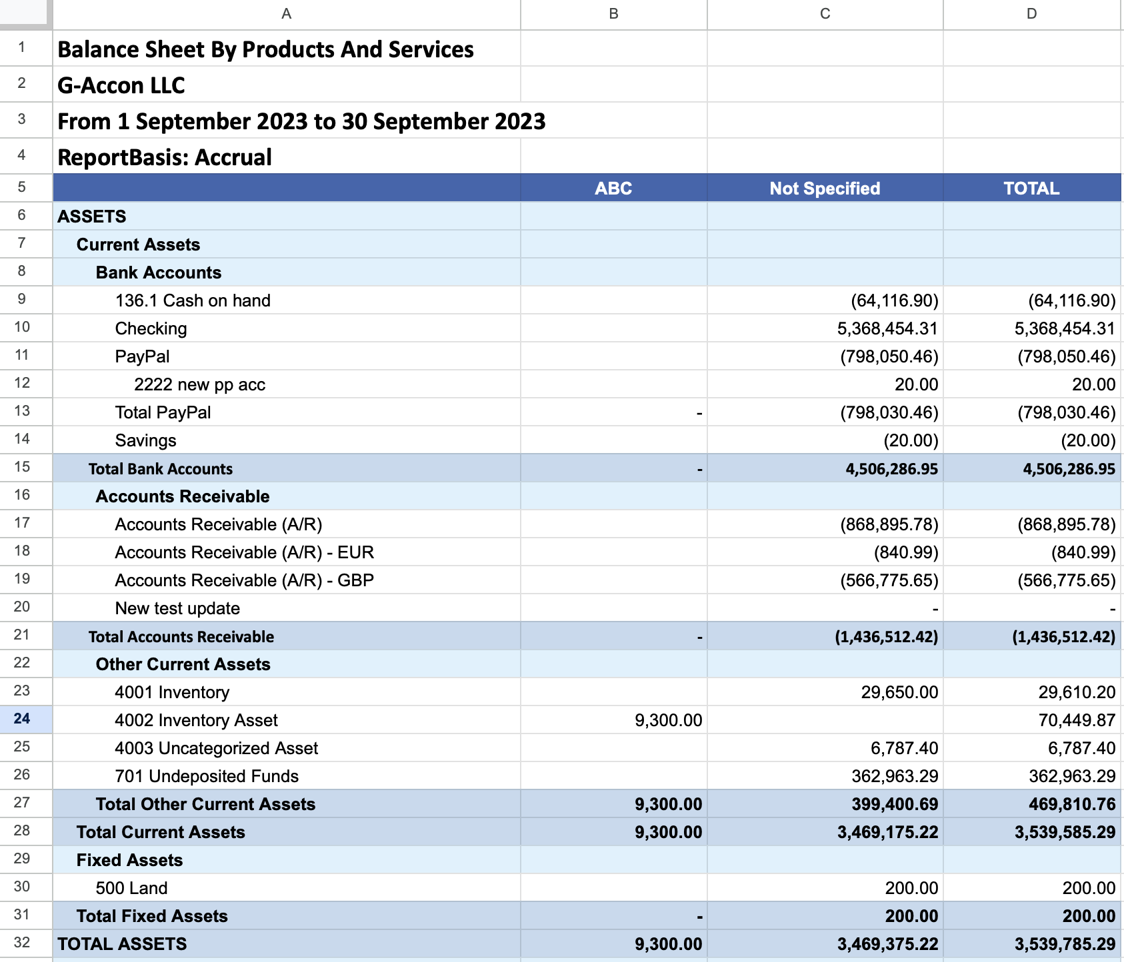Click the 3,539,585.29 total value

1032,831
